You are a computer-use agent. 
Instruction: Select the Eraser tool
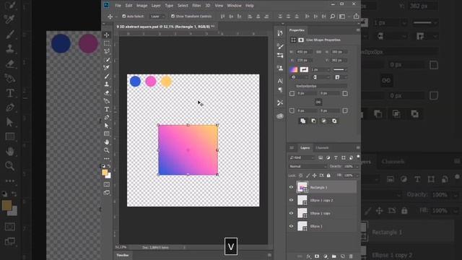(x=107, y=93)
